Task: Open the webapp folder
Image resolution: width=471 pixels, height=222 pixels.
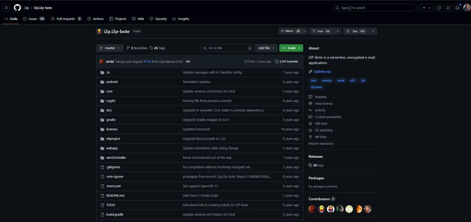Action: (x=112, y=148)
